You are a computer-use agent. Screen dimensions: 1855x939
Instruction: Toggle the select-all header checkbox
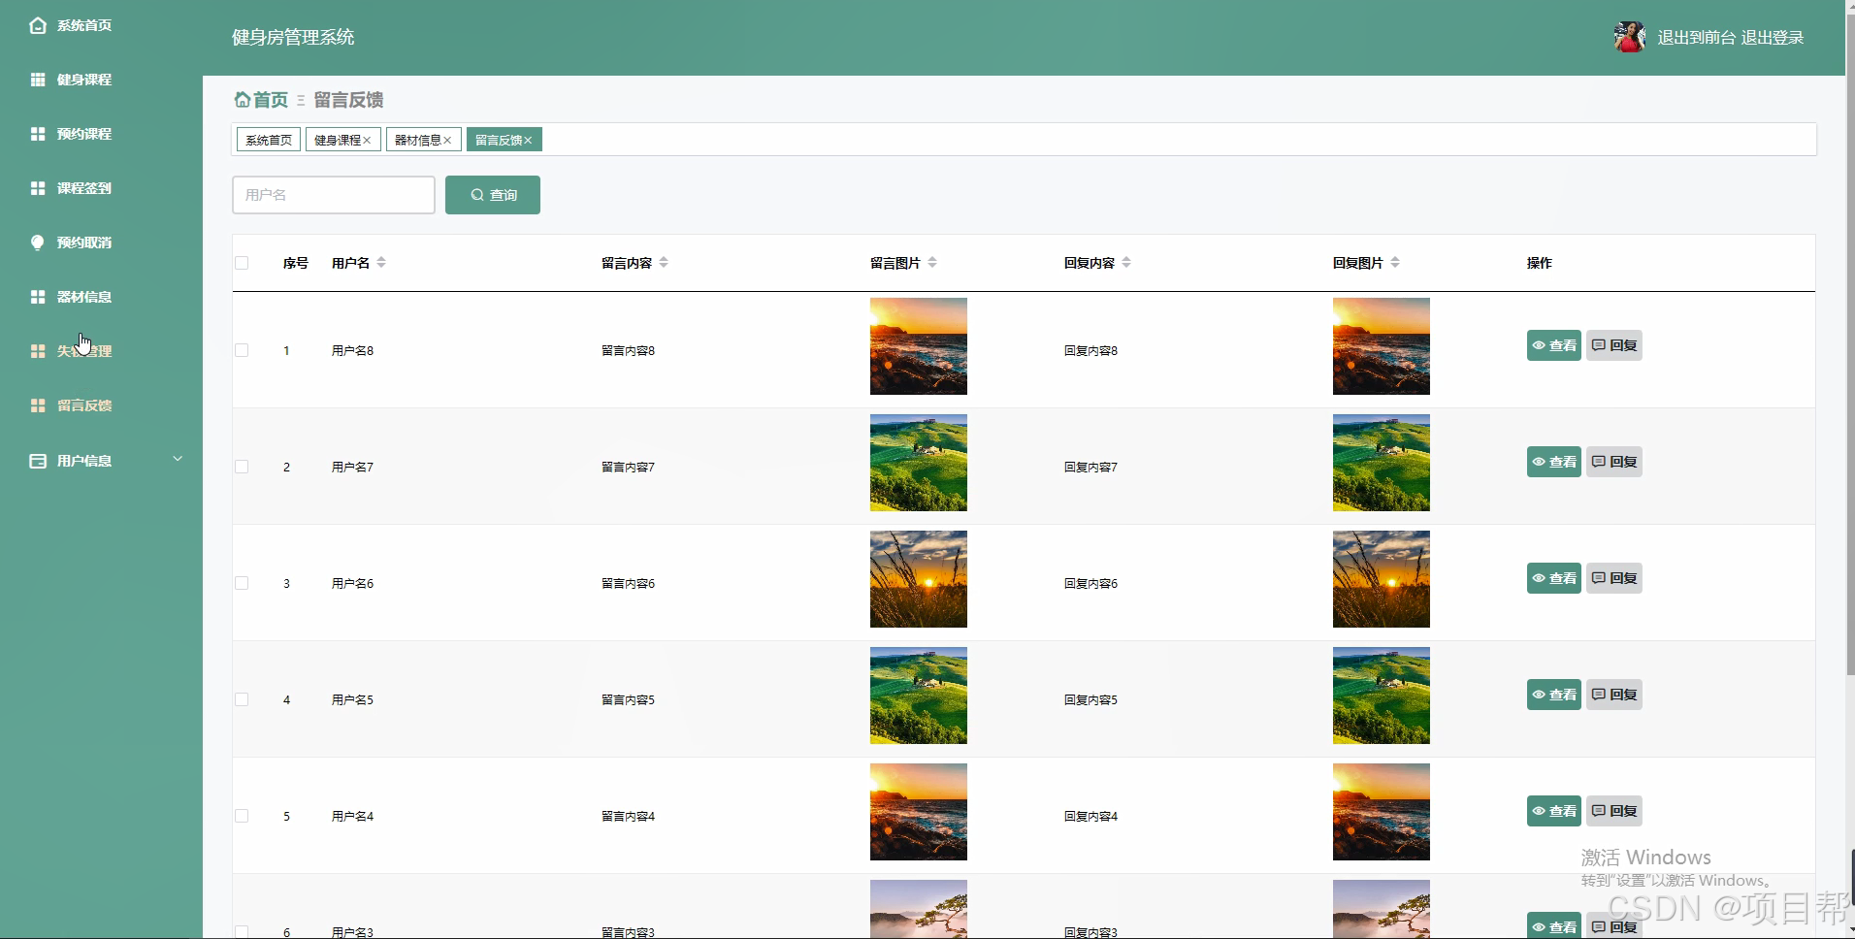(242, 263)
